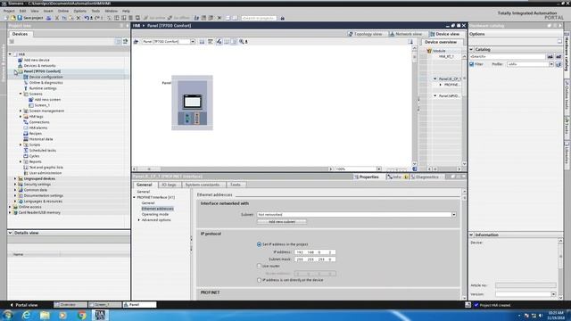Select Ethernet addresses in properties navigation
The width and height of the screenshot is (571, 321).
pos(157,209)
